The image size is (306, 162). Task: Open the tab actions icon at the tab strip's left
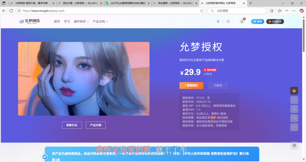click(x=4, y=3)
